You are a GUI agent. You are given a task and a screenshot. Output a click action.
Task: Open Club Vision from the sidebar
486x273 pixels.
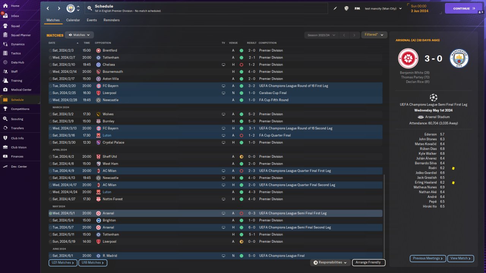pyautogui.click(x=19, y=147)
